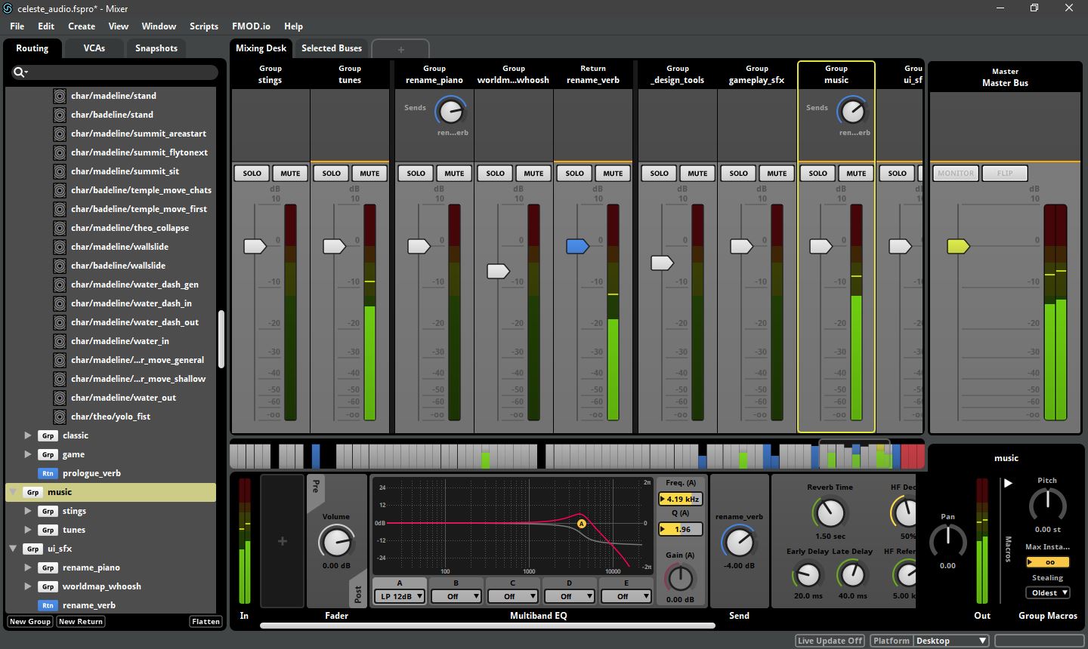The height and width of the screenshot is (649, 1088).
Task: Click the Pan knob in the output deck
Action: click(x=947, y=542)
